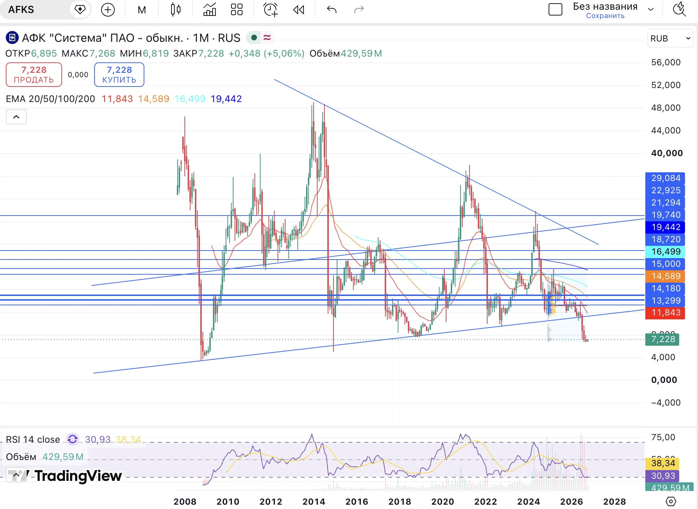Open chart settings gear on the time axis
Viewport: 698px width, 509px height.
671,501
